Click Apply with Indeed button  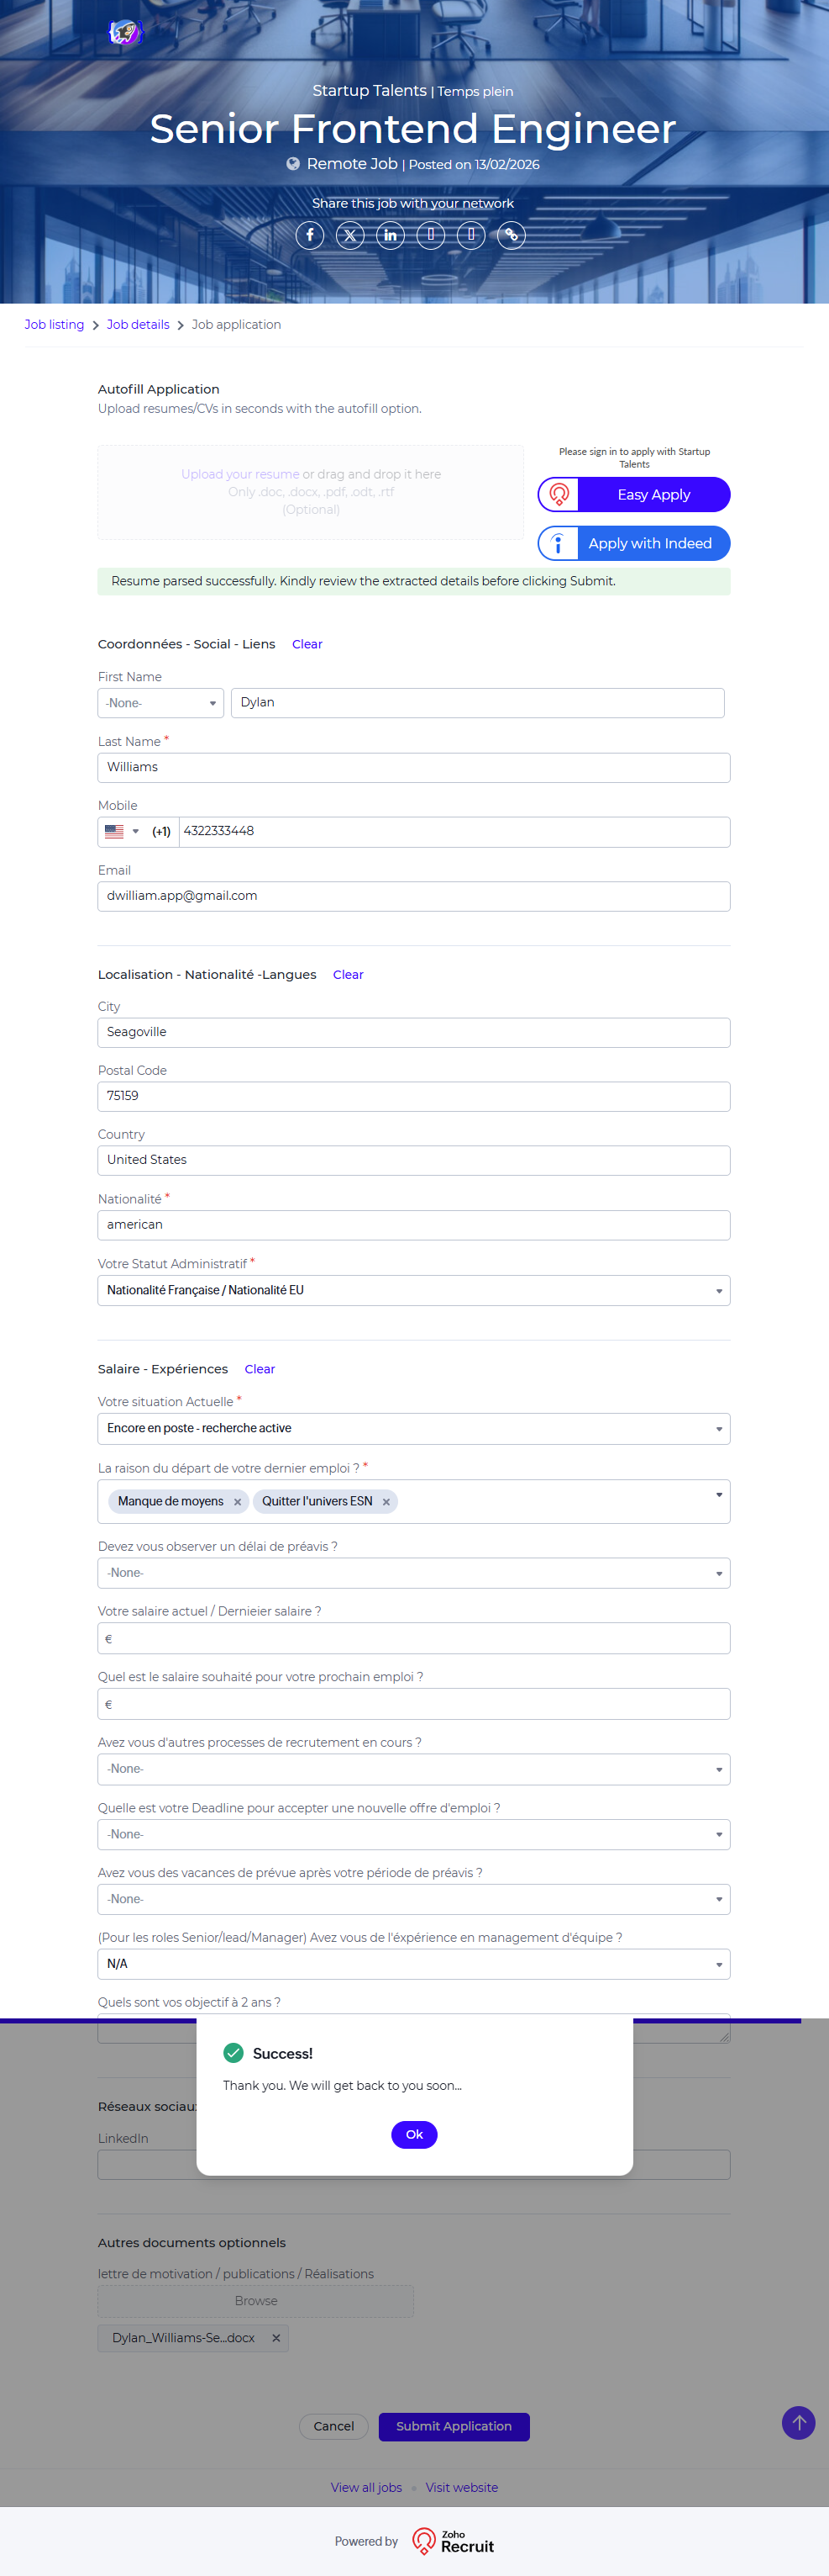pos(634,543)
